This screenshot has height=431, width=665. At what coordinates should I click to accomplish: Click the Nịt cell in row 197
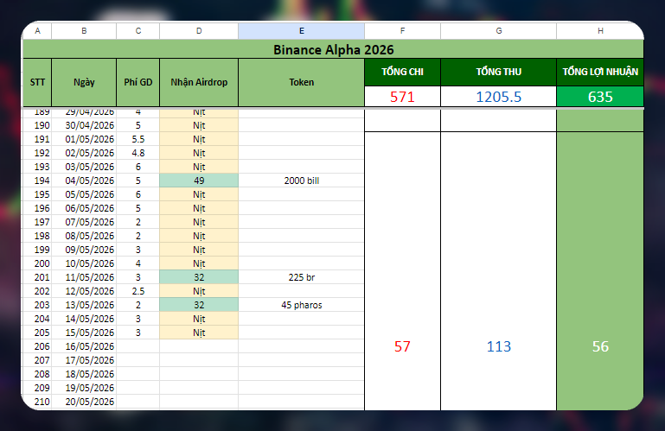199,222
